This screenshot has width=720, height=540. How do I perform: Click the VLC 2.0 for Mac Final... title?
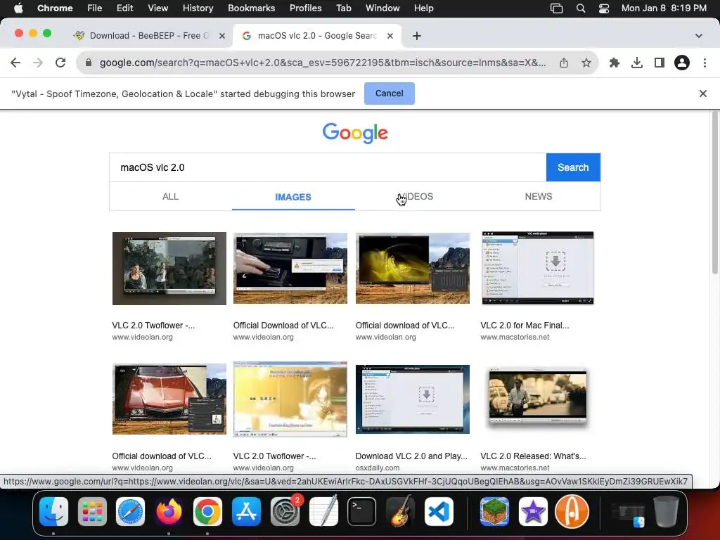[x=525, y=326]
